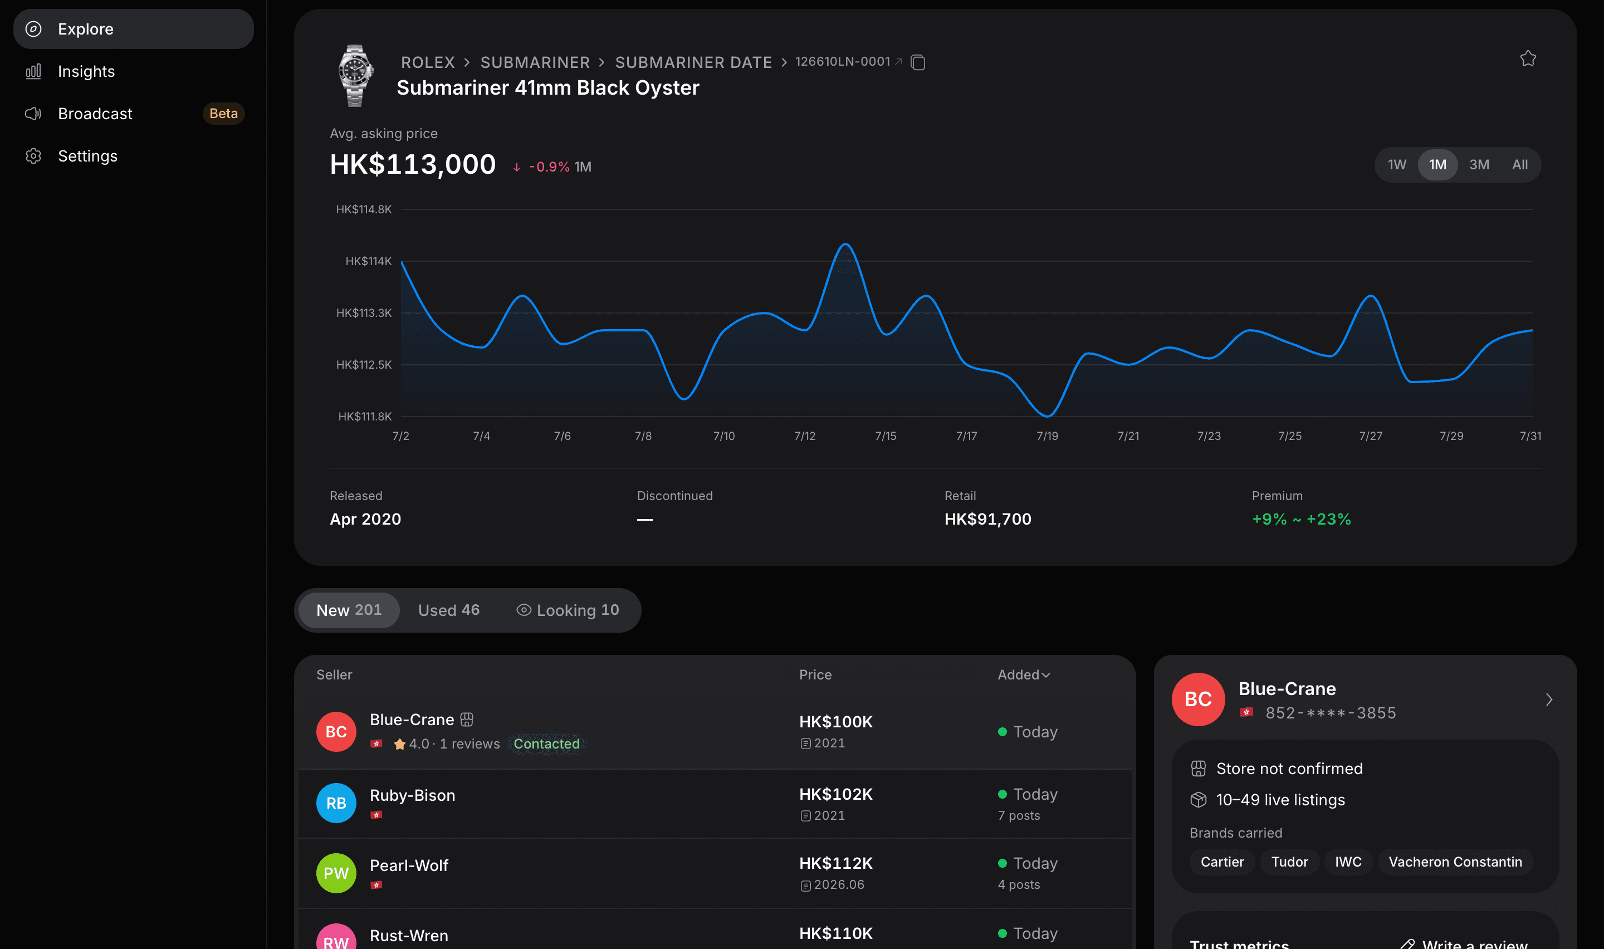Image resolution: width=1604 pixels, height=949 pixels.
Task: Open the Ruby-Bison seller listing row
Action: [x=715, y=804]
